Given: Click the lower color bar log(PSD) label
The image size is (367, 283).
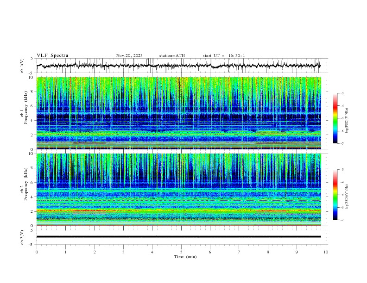Looking at the screenshot, I should (347, 197).
